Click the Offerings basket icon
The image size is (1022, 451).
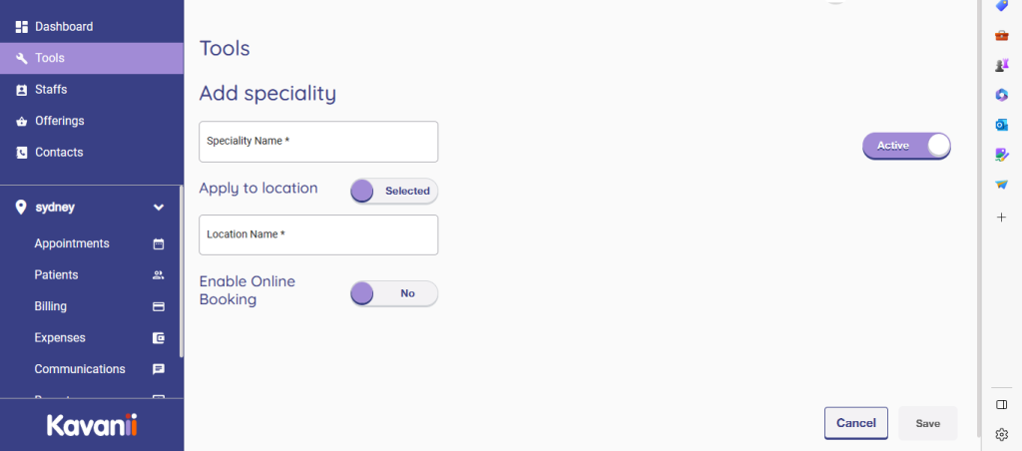point(22,121)
